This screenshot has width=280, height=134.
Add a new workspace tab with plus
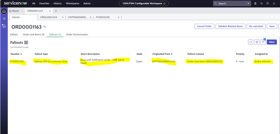click(56, 11)
